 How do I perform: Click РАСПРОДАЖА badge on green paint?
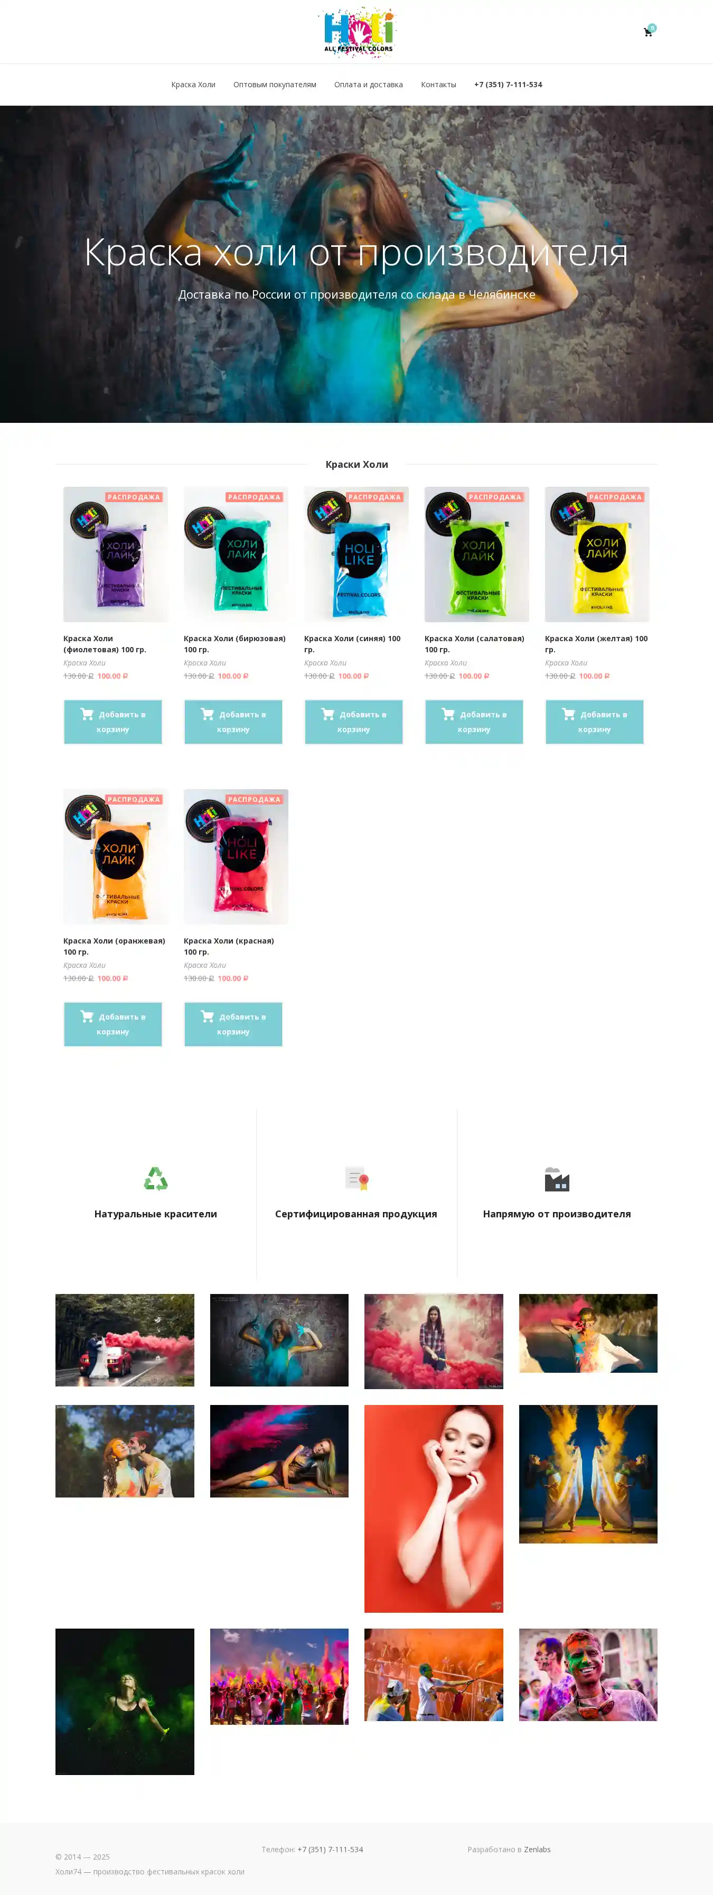495,497
